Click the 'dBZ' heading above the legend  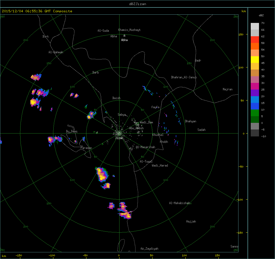tap(261, 15)
